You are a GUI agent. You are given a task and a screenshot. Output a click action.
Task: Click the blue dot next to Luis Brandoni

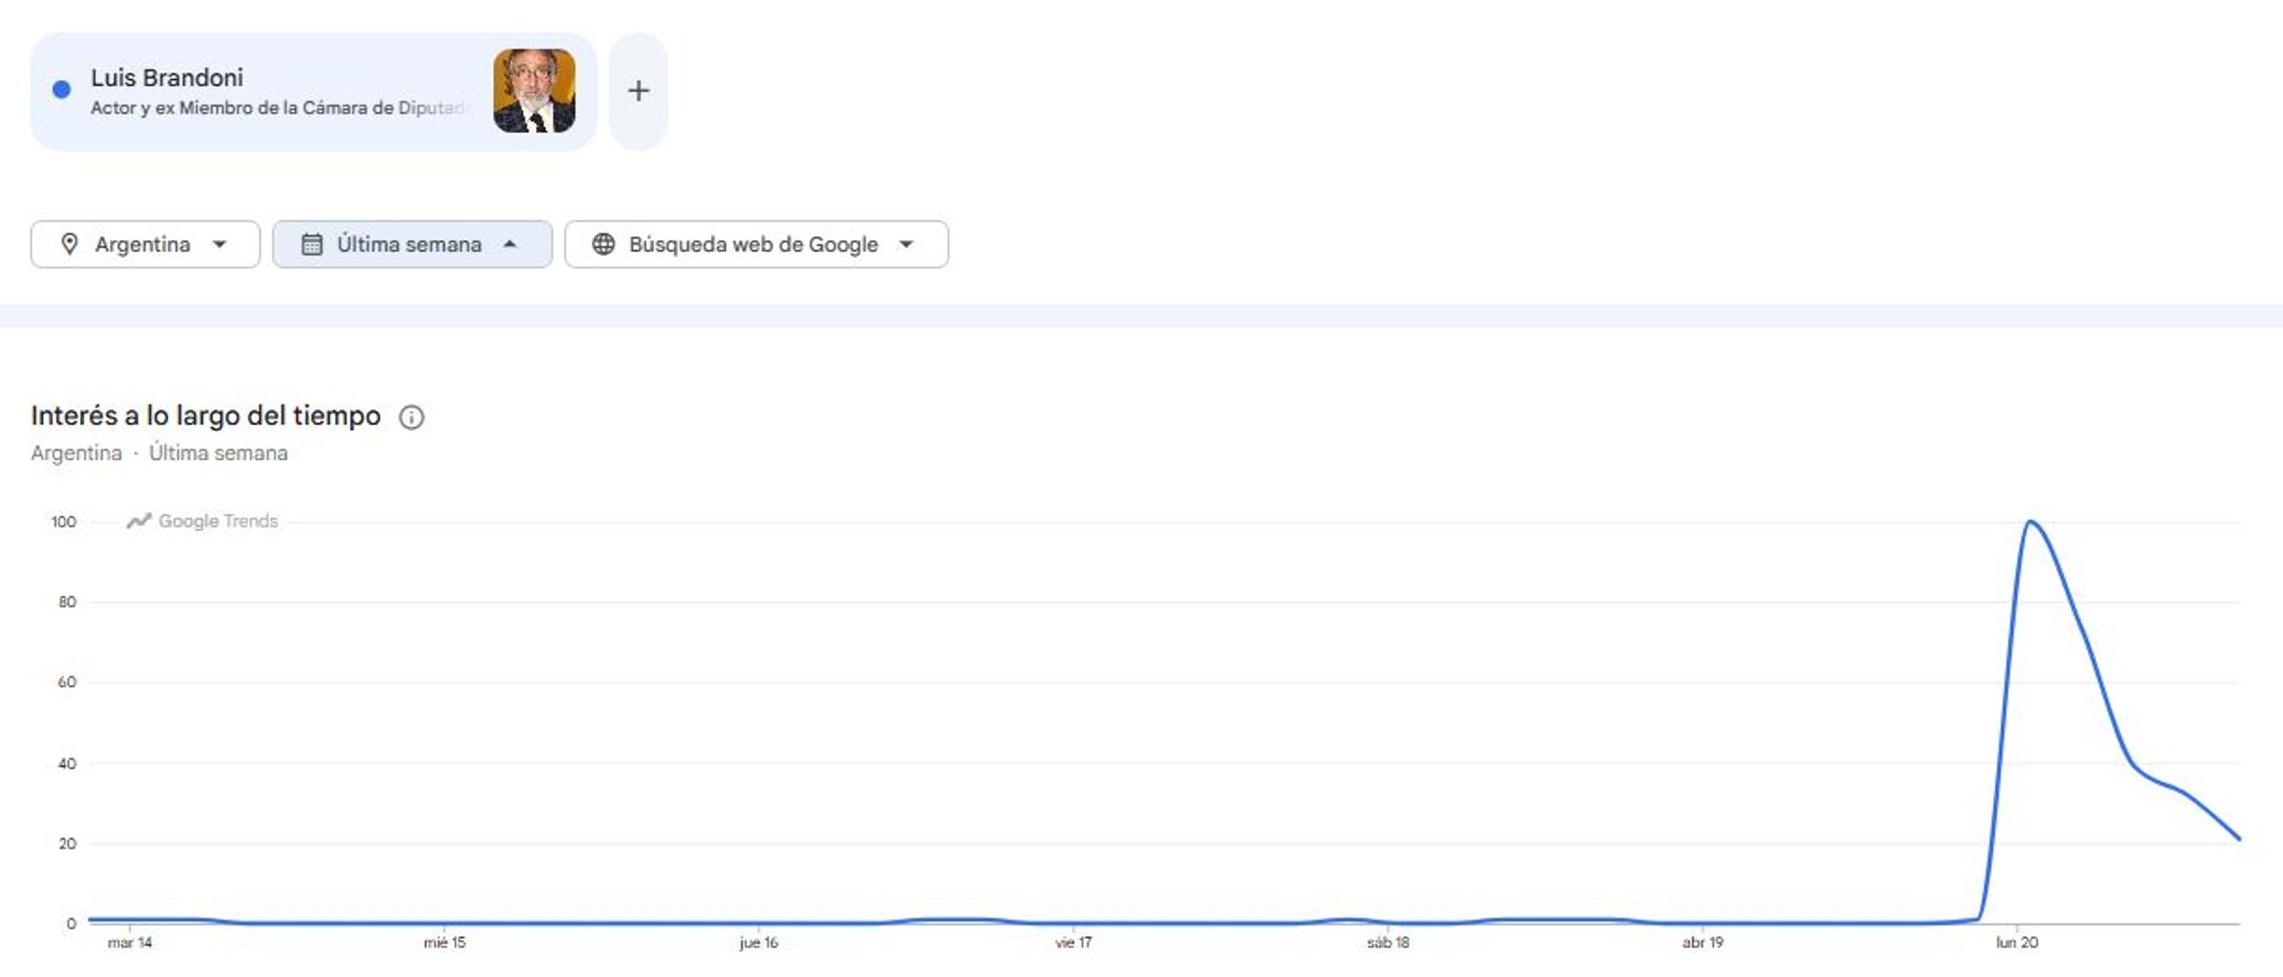pyautogui.click(x=62, y=90)
